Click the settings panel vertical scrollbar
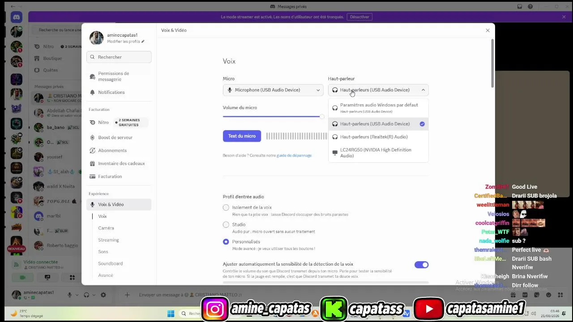Image resolution: width=573 pixels, height=322 pixels. (x=492, y=63)
